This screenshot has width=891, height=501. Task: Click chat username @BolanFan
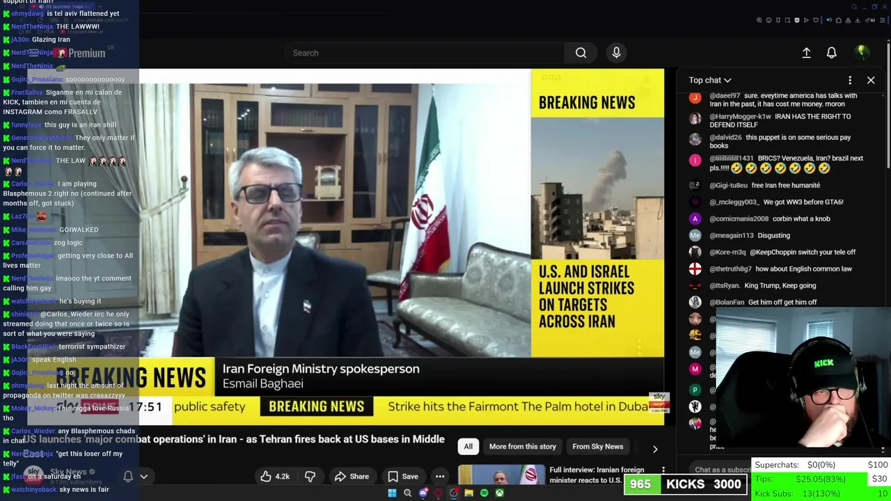click(x=727, y=302)
